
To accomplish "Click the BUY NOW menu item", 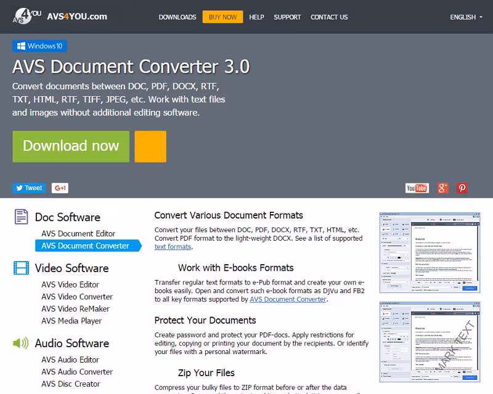I will coord(222,17).
